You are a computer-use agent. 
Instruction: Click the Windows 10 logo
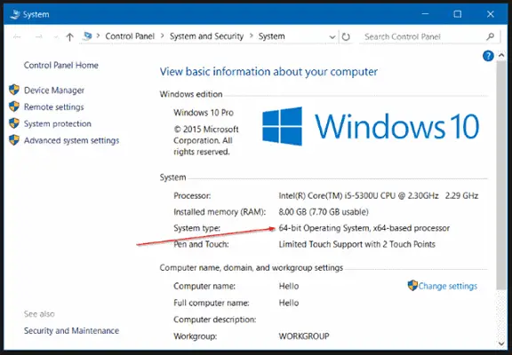click(371, 126)
